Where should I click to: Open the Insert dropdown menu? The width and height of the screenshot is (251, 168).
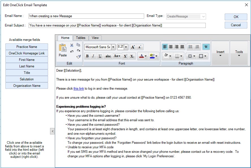[220, 53]
